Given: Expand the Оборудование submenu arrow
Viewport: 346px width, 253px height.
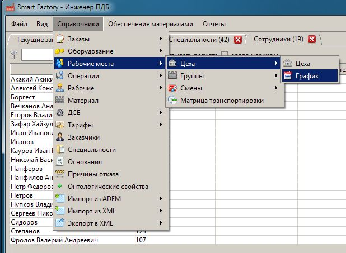Looking at the screenshot, I should pos(161,51).
